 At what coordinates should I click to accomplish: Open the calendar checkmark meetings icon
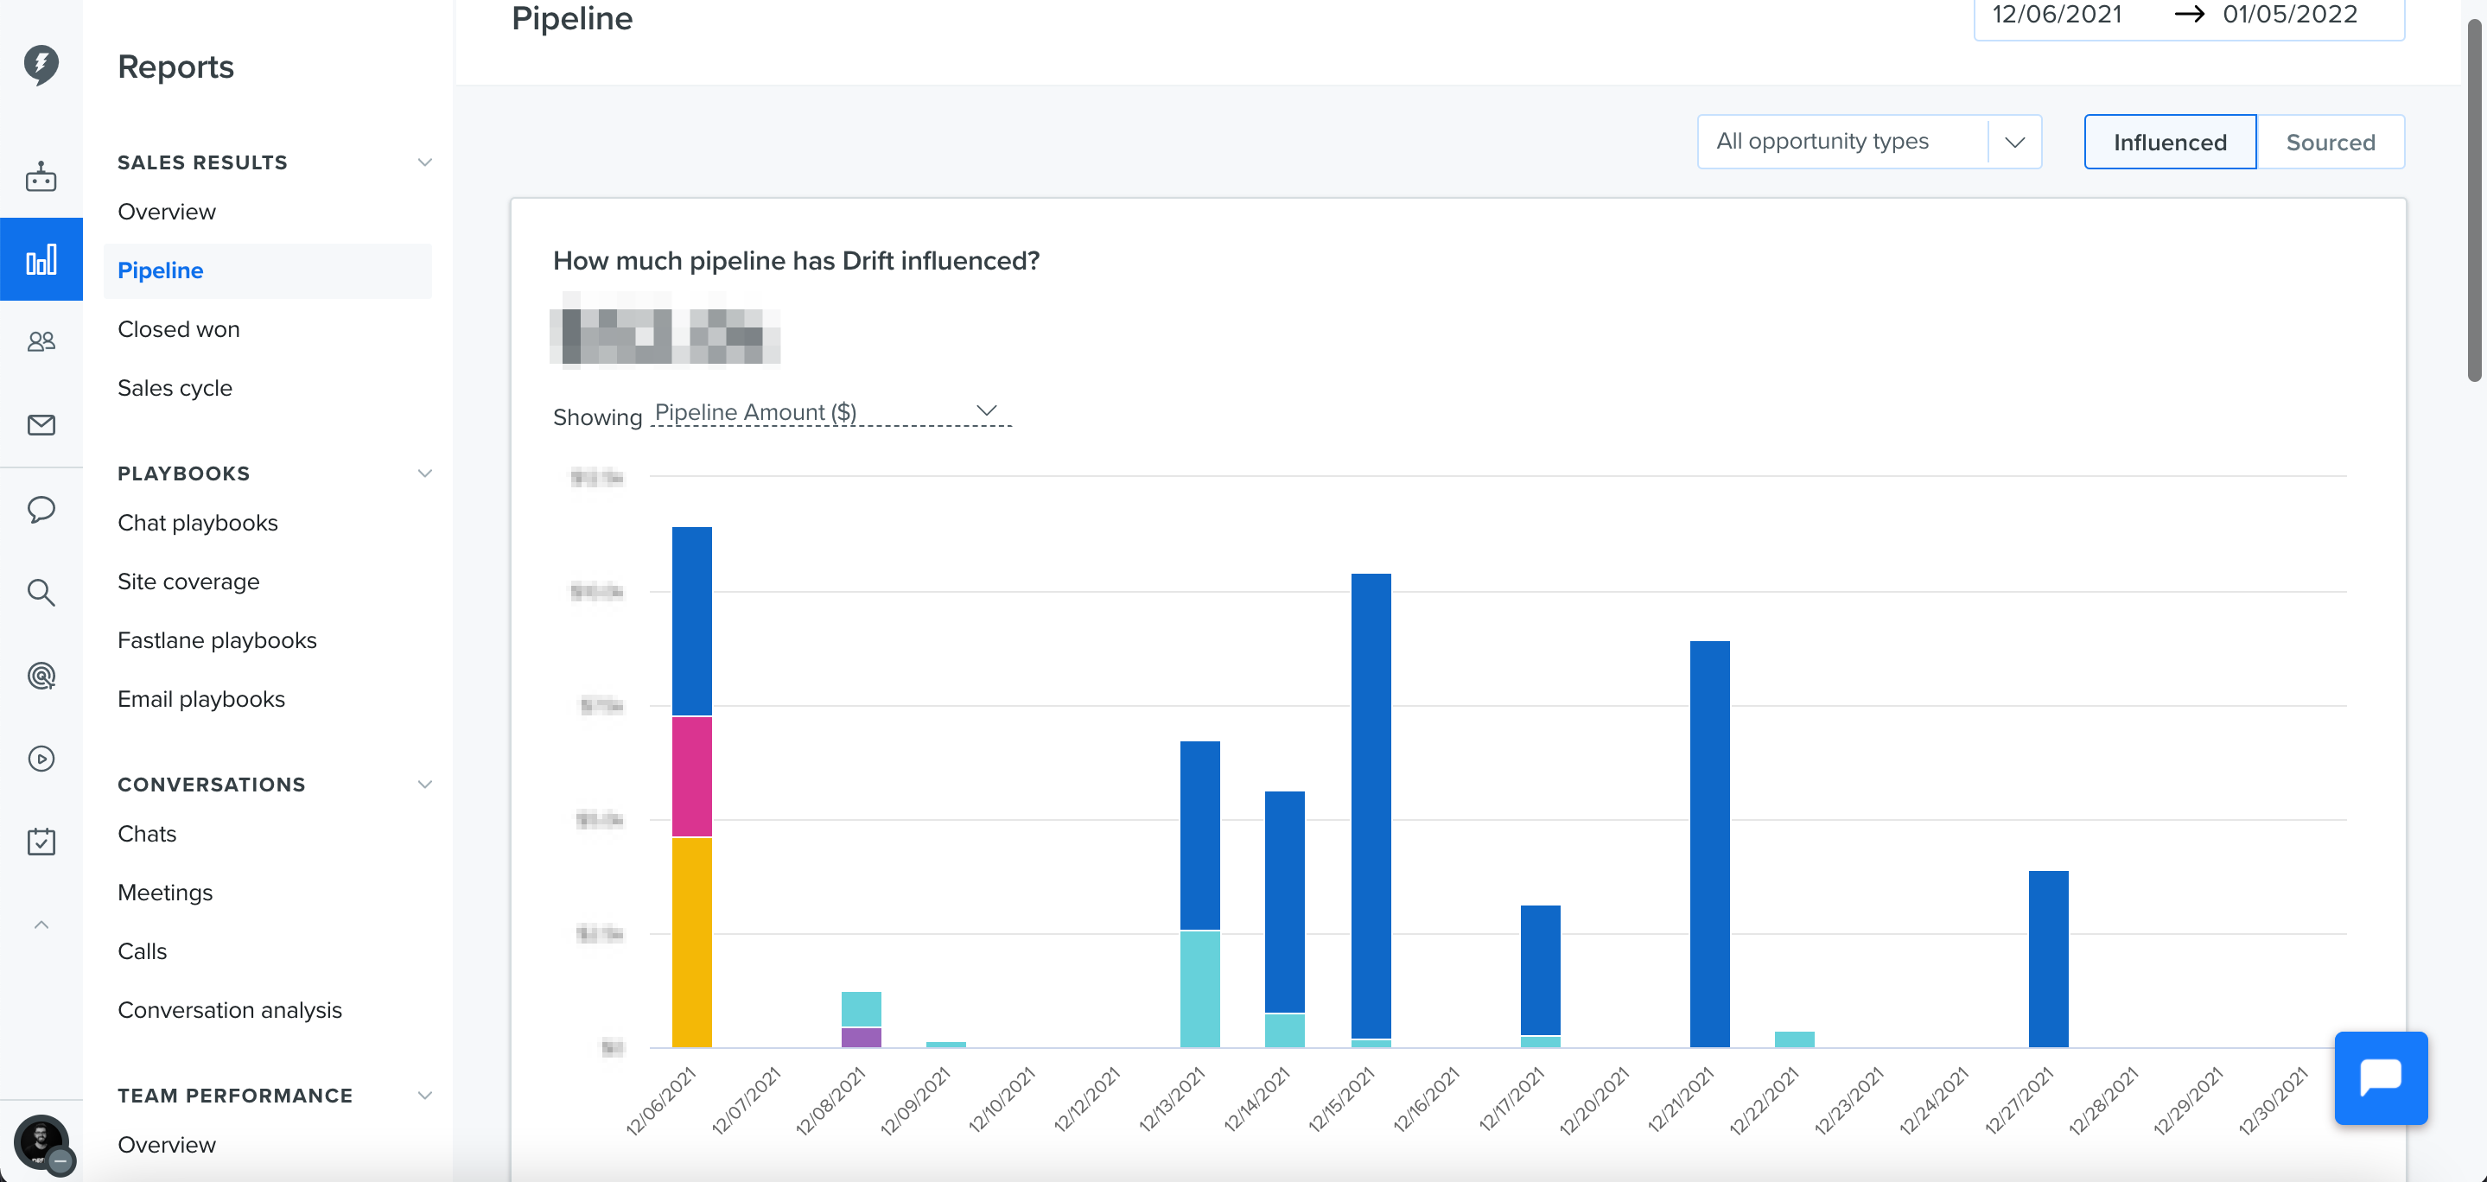[x=41, y=841]
